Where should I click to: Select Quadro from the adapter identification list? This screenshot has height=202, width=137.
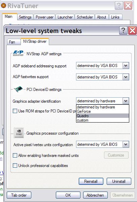pyautogui.click(x=102, y=116)
